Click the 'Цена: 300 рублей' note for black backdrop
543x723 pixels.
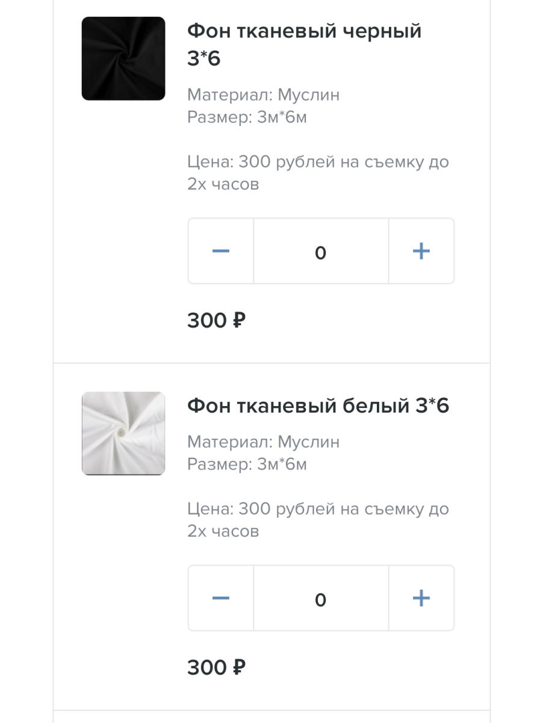point(318,173)
